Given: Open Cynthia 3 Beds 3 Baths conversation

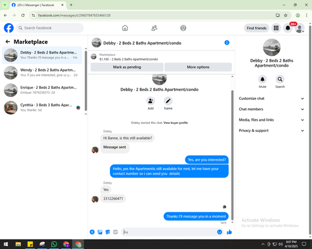Looking at the screenshot, I should pos(42,108).
